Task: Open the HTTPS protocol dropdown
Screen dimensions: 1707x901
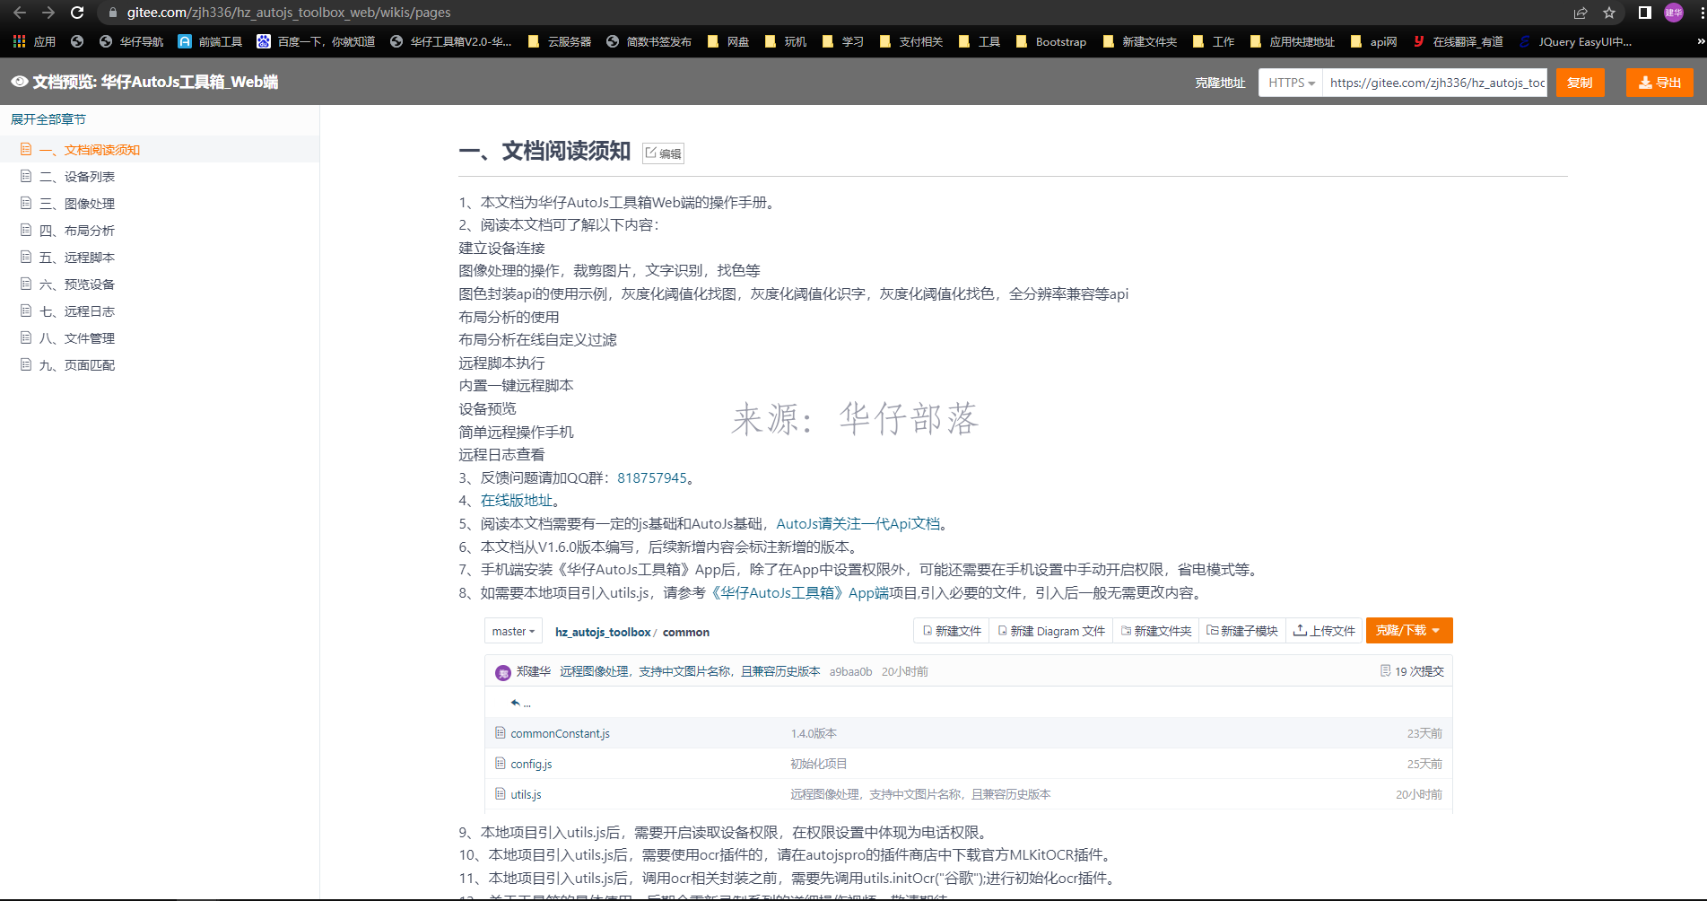Action: coord(1291,83)
